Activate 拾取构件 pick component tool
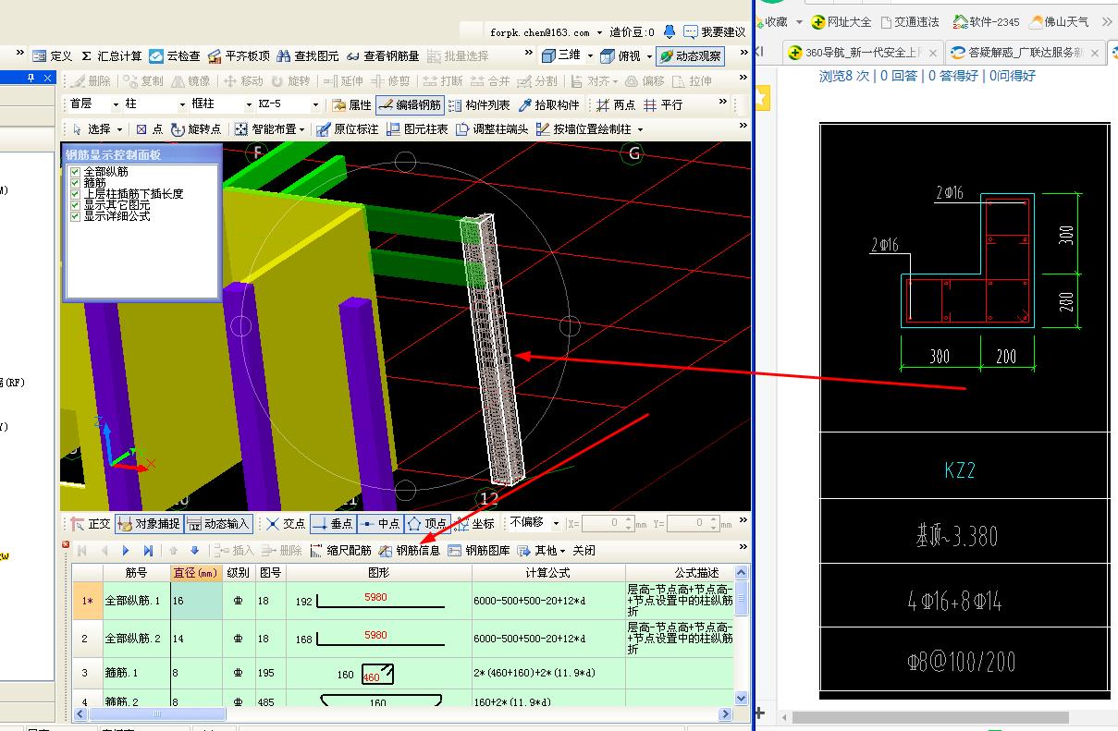 [548, 105]
